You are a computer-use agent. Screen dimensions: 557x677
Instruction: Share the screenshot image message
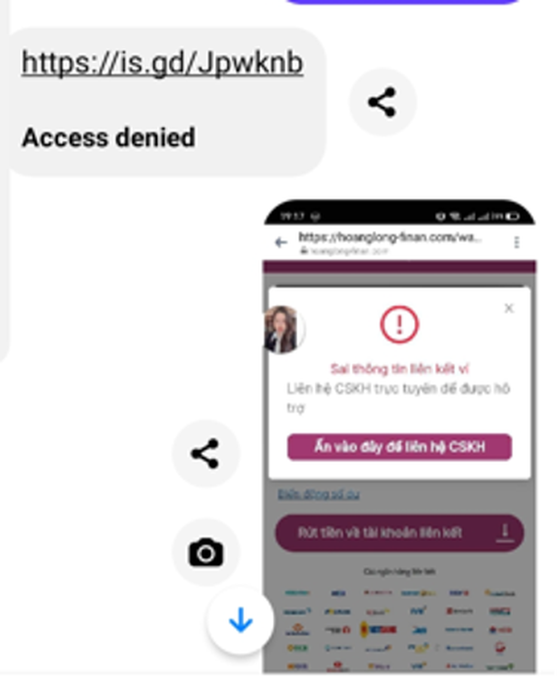point(205,453)
